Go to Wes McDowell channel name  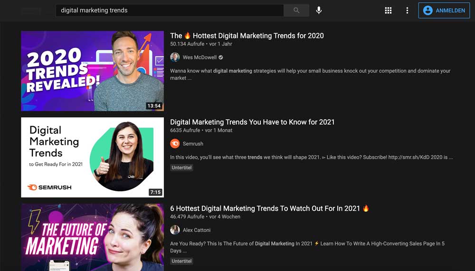199,57
